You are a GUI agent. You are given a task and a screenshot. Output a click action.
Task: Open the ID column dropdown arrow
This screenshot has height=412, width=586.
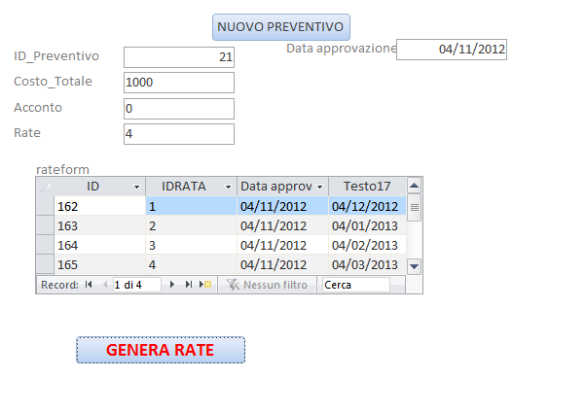(x=136, y=187)
